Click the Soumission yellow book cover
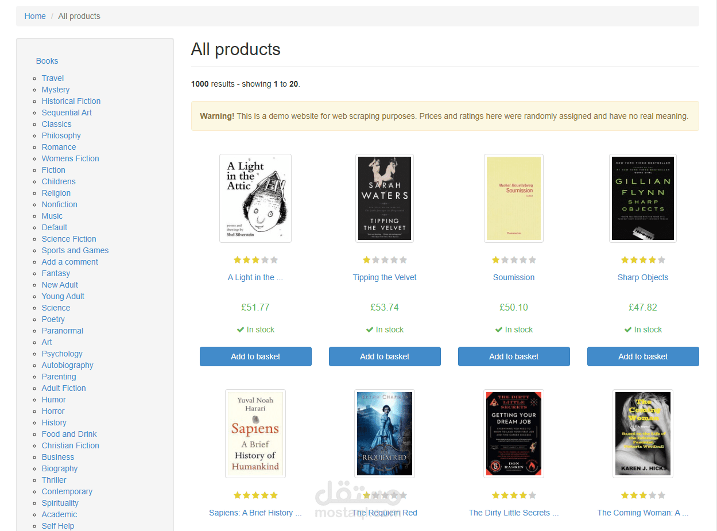Image resolution: width=717 pixels, height=531 pixels. coord(514,198)
